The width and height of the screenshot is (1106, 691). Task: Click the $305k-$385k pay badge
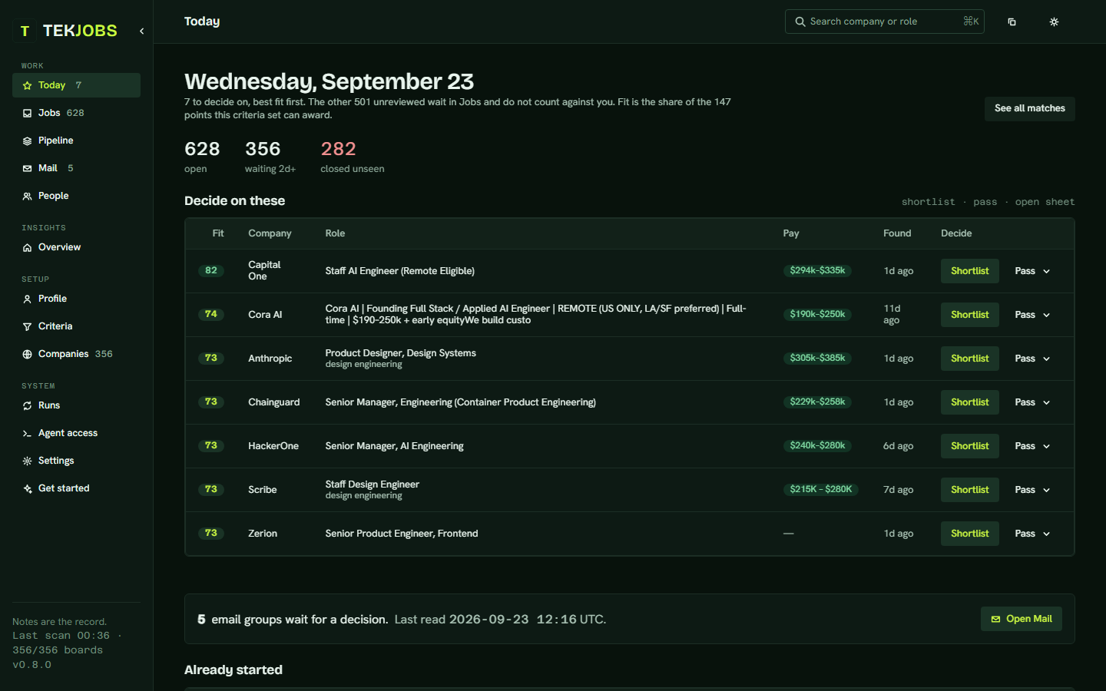click(x=817, y=358)
